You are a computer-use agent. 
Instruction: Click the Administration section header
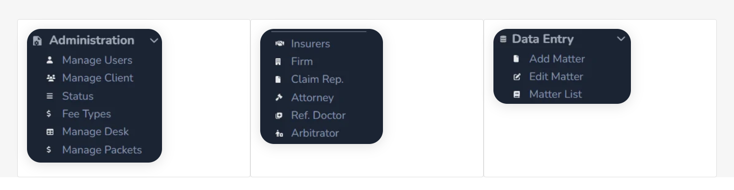(x=92, y=40)
